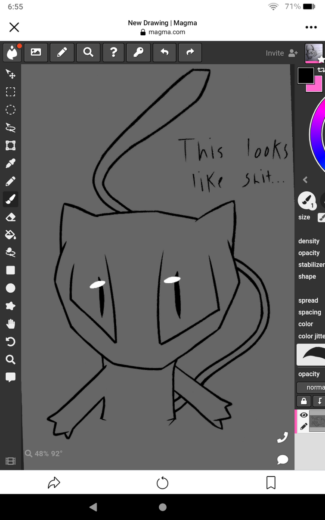Select the pencil tool in left toolbar
The image size is (325, 520).
coord(10,181)
